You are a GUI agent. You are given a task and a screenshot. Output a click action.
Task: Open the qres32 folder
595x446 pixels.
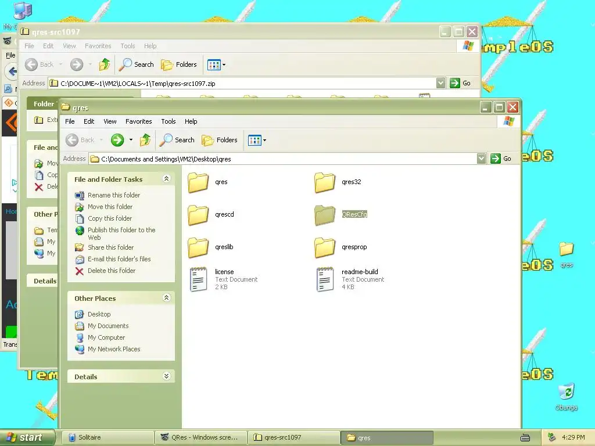click(325, 182)
